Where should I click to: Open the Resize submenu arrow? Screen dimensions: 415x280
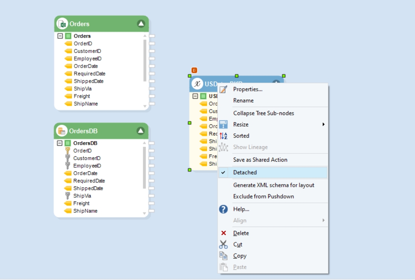pos(323,124)
